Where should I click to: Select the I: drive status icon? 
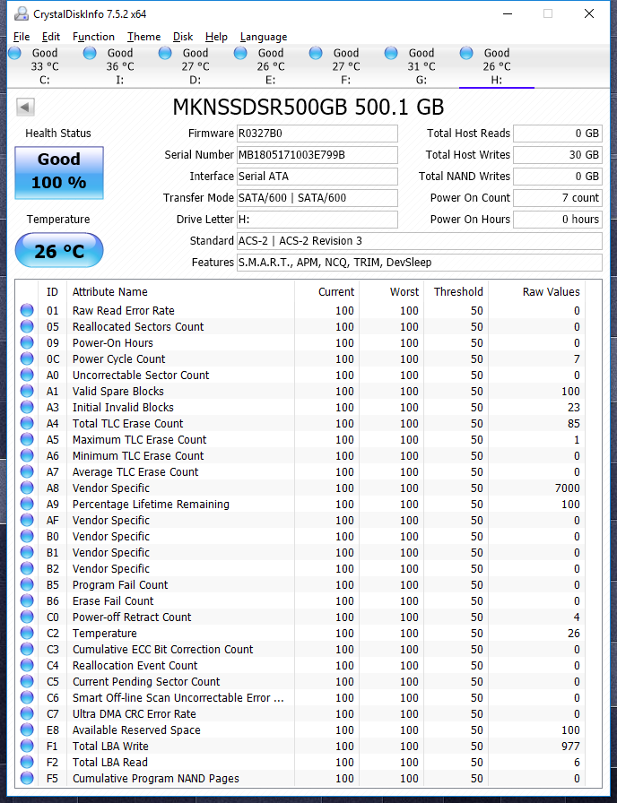click(90, 54)
